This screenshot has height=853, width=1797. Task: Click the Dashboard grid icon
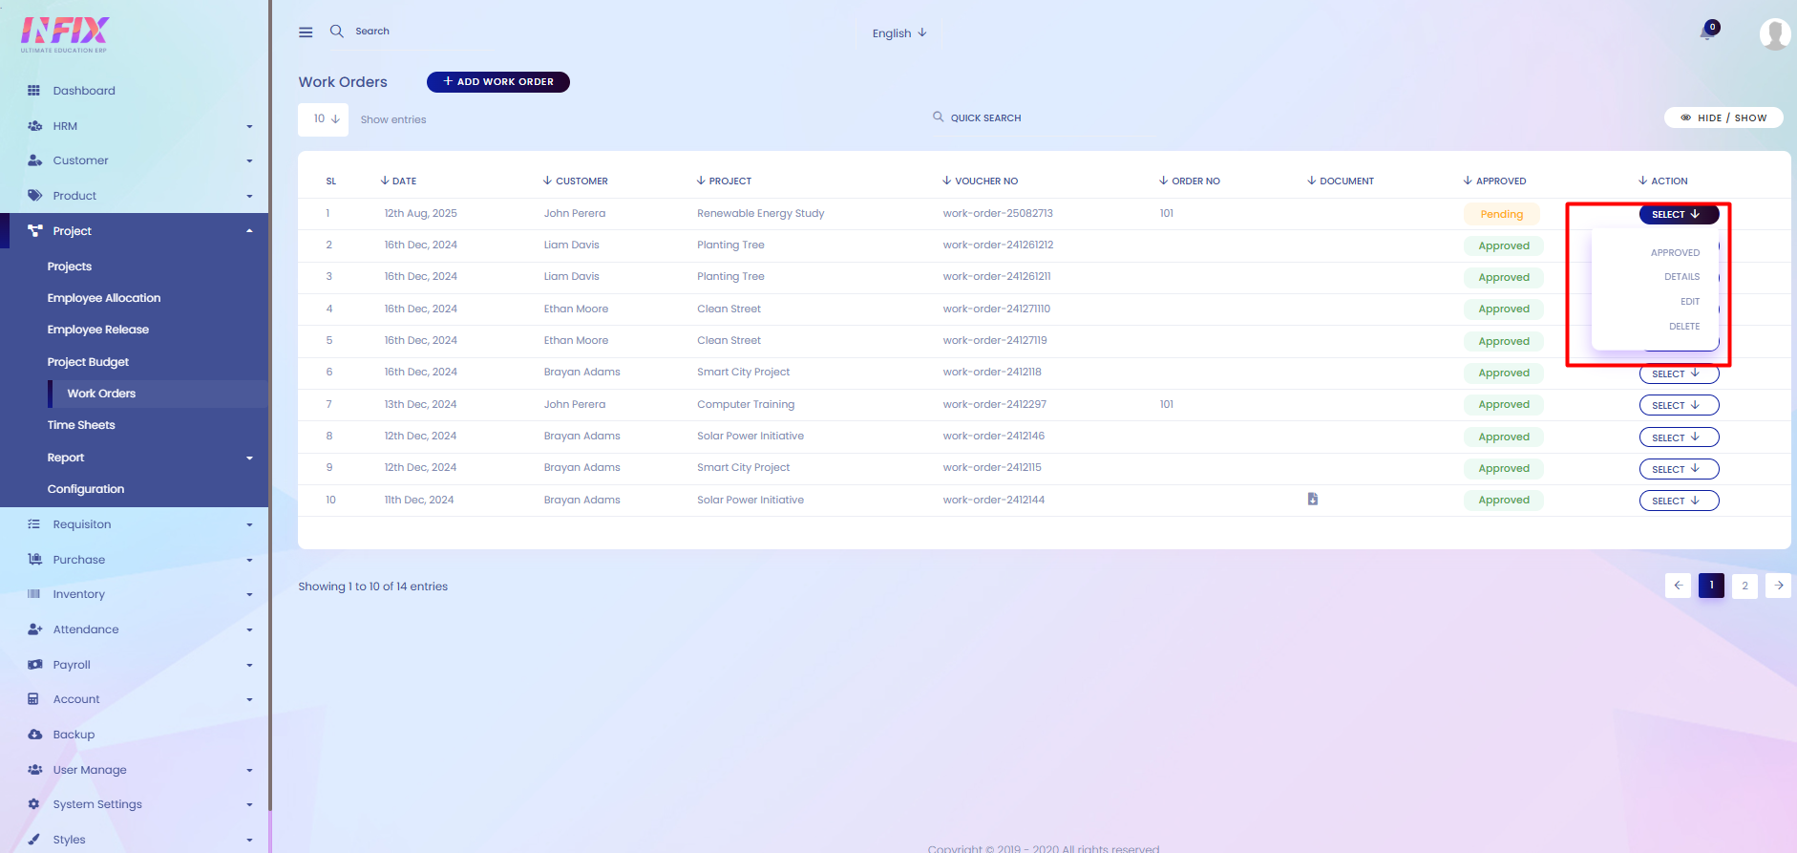(34, 91)
